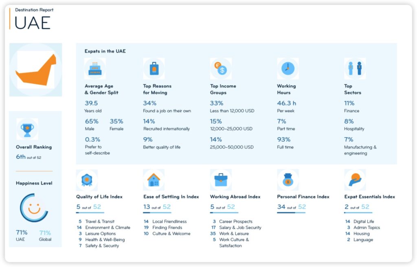This screenshot has height=267, width=417.
Task: Click the orange UAE map thumbnail
Action: (36, 70)
